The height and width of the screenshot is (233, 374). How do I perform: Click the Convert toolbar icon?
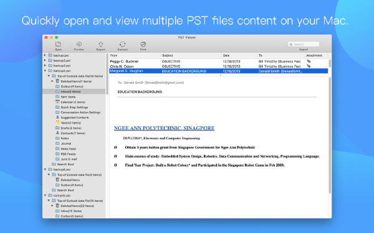pos(122,44)
